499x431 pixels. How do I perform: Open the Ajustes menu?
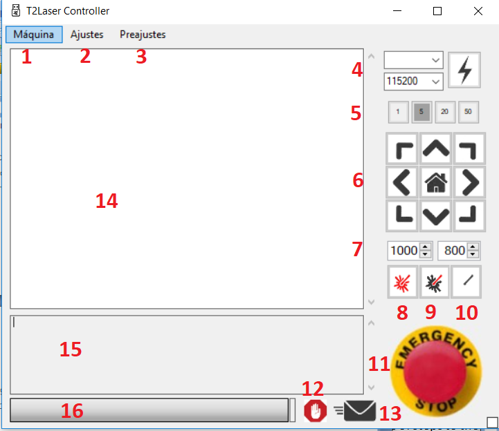[x=87, y=35]
